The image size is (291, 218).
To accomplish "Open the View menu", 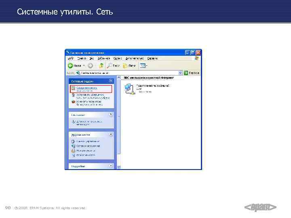I will pos(91,58).
